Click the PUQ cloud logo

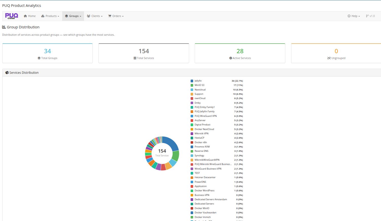point(12,16)
